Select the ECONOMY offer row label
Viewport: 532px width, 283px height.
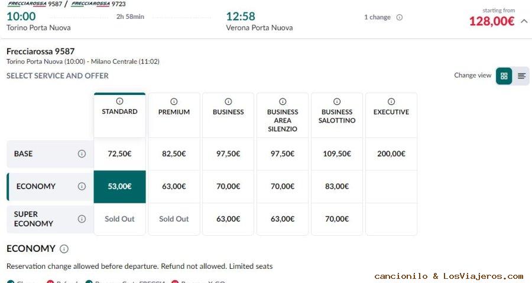[36, 186]
